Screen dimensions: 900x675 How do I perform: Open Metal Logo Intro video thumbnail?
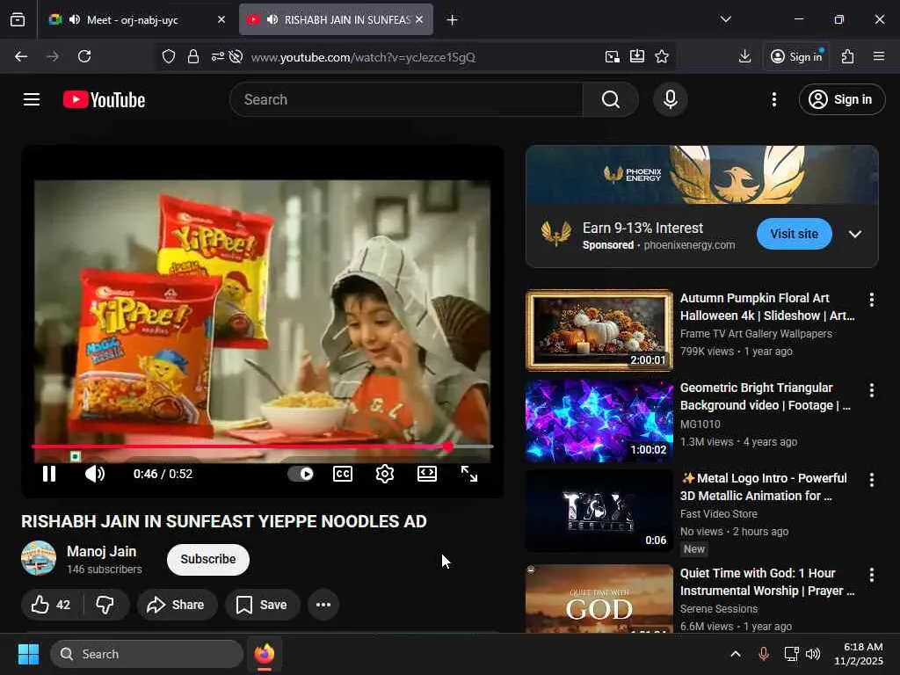coord(599,511)
